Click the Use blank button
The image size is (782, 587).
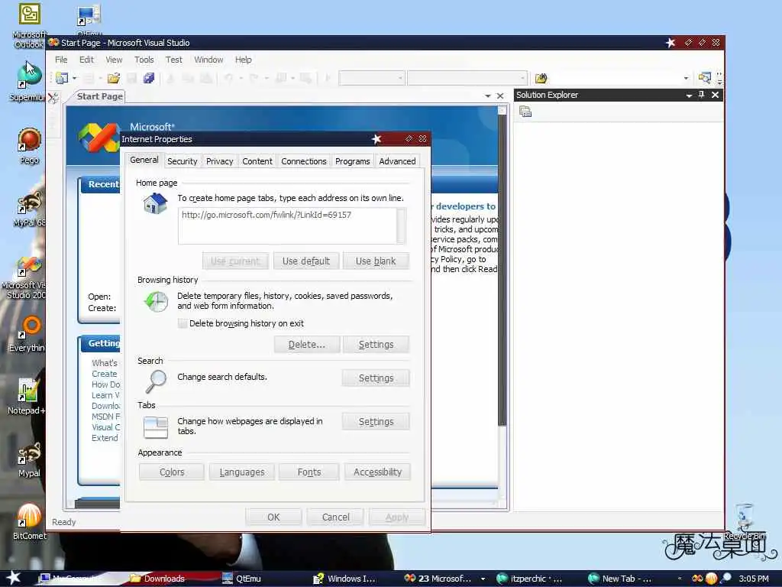pos(376,261)
